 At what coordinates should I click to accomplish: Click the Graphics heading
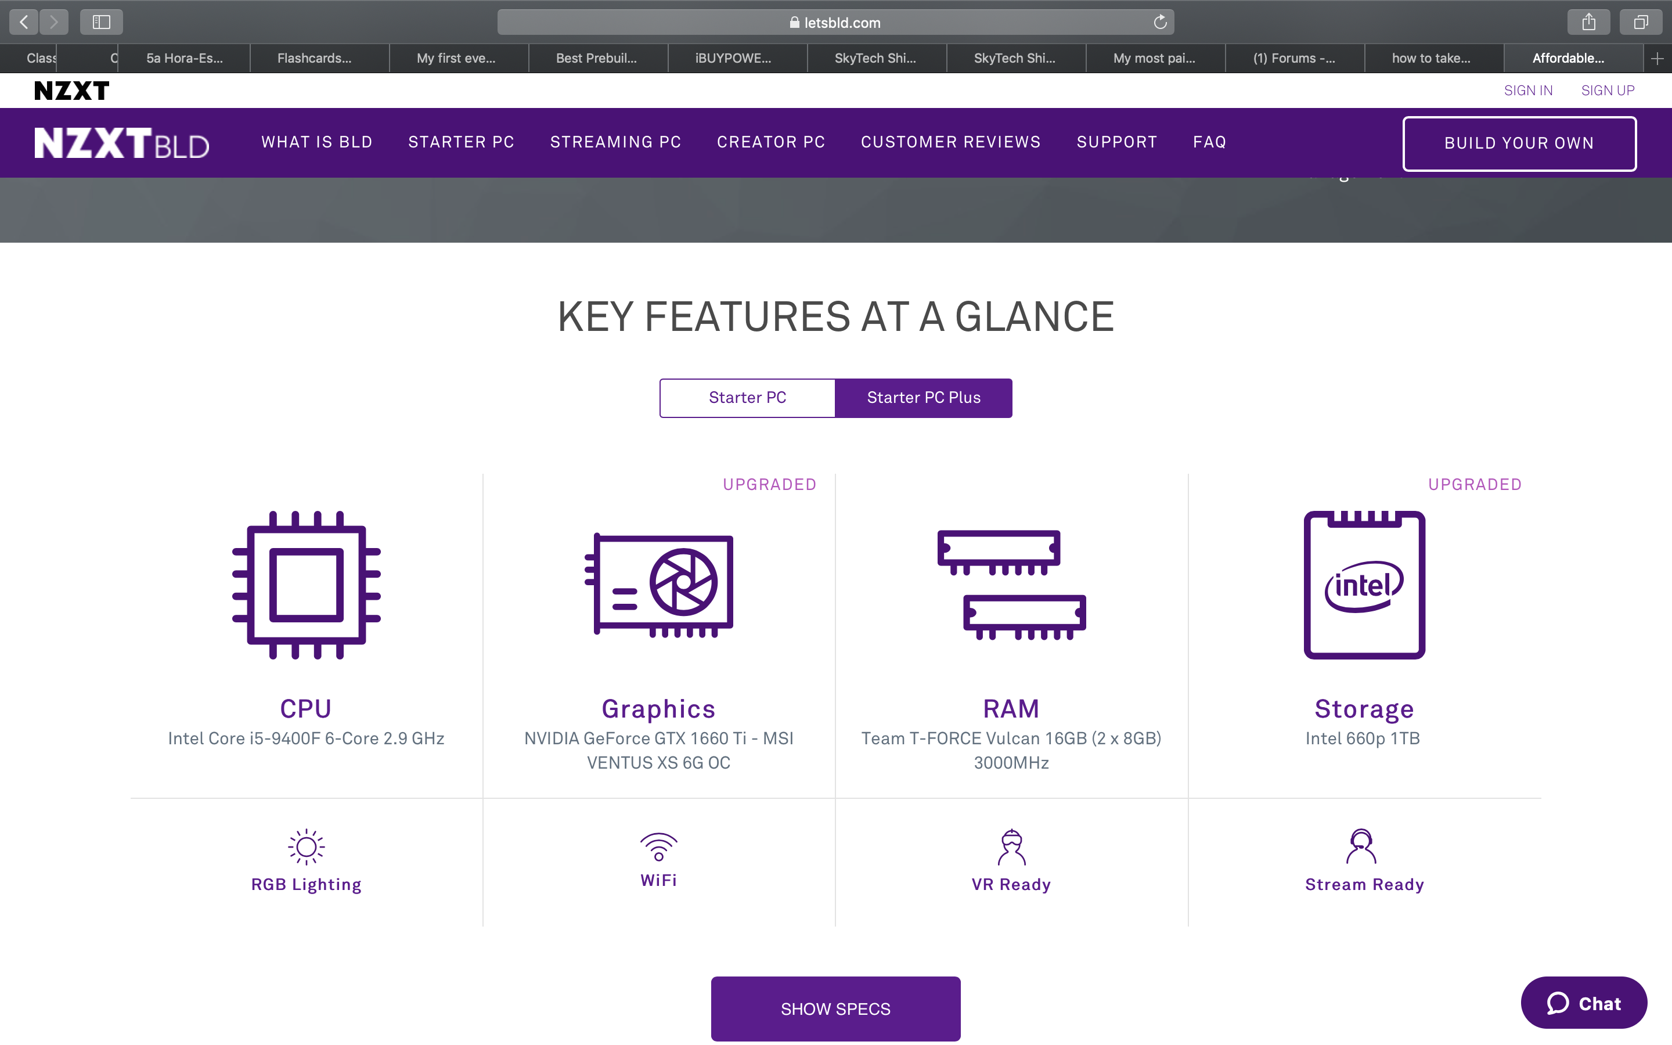pos(658,709)
